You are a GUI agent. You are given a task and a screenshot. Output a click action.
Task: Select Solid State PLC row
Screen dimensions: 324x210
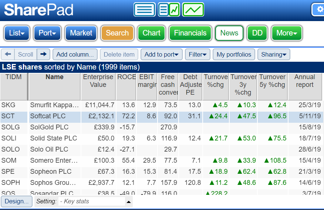click(54, 138)
